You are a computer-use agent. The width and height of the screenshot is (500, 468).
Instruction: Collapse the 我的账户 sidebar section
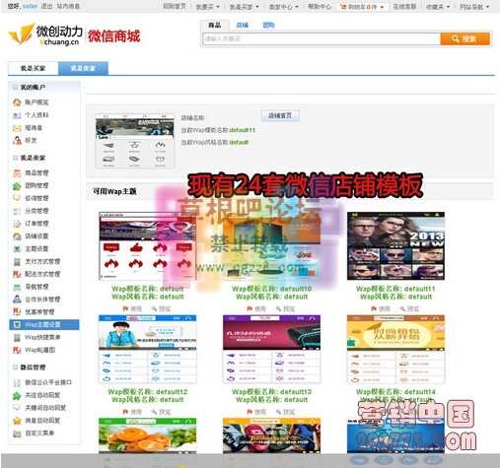(15, 88)
